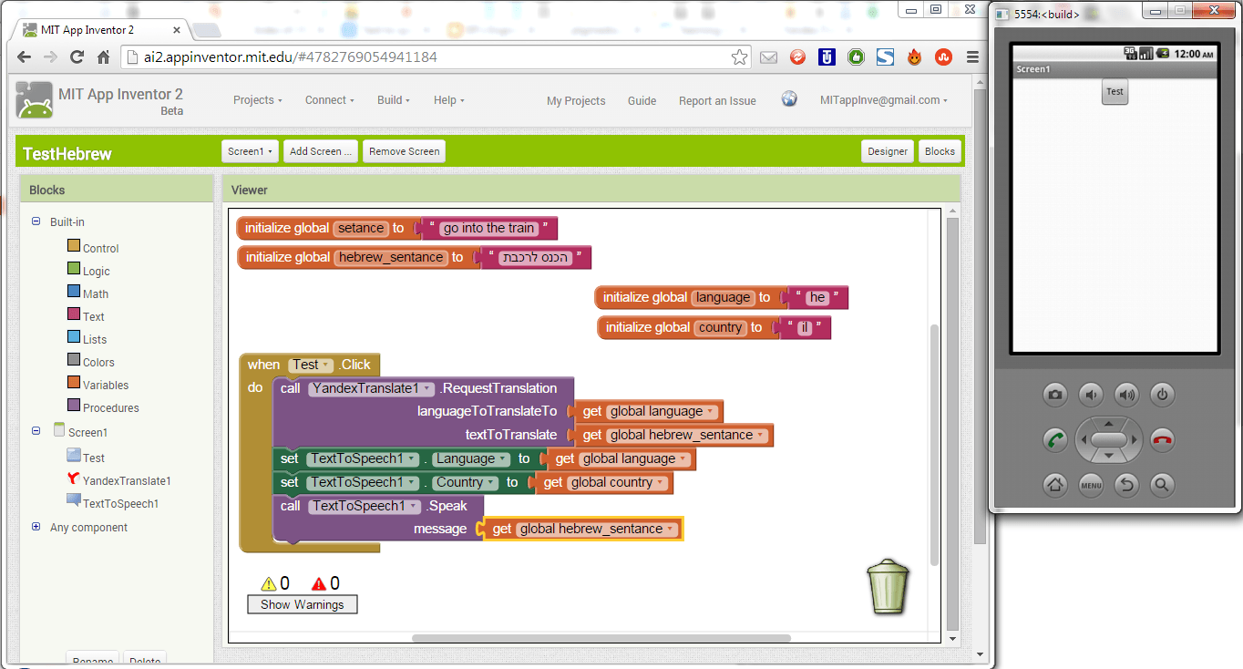Collapse the Built-in blocks tree
1243x669 pixels.
36,221
